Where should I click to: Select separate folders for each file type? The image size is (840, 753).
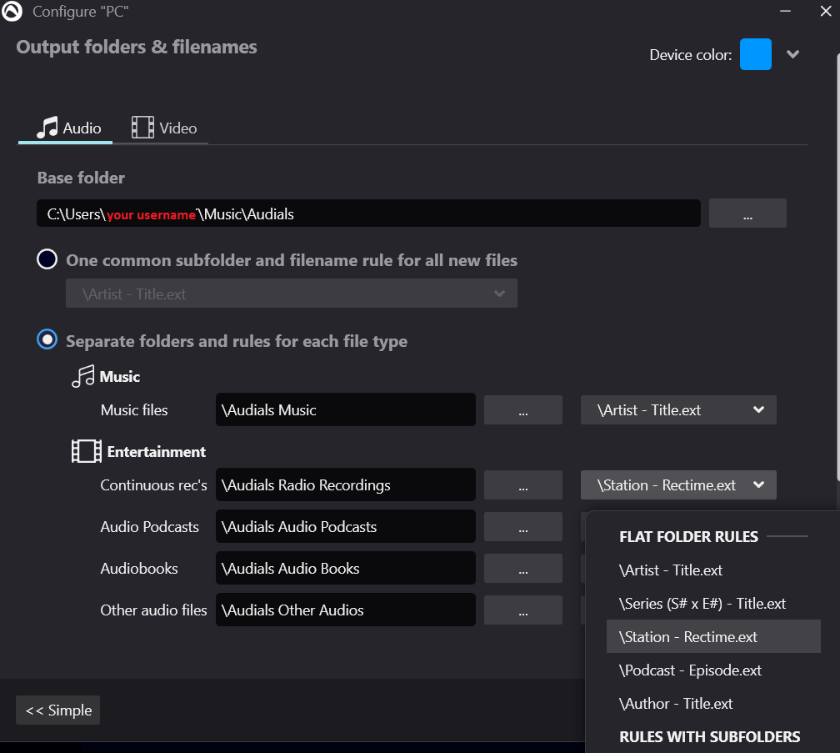pyautogui.click(x=47, y=339)
